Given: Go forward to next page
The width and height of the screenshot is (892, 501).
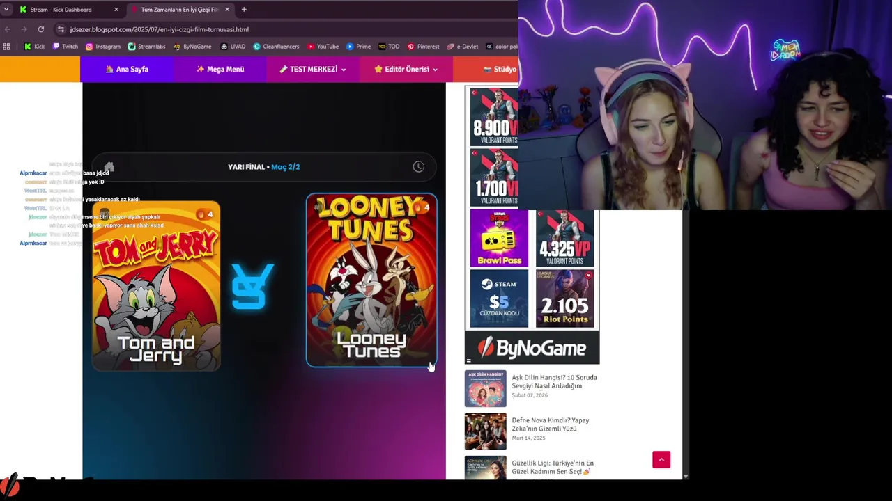Looking at the screenshot, I should 24,29.
